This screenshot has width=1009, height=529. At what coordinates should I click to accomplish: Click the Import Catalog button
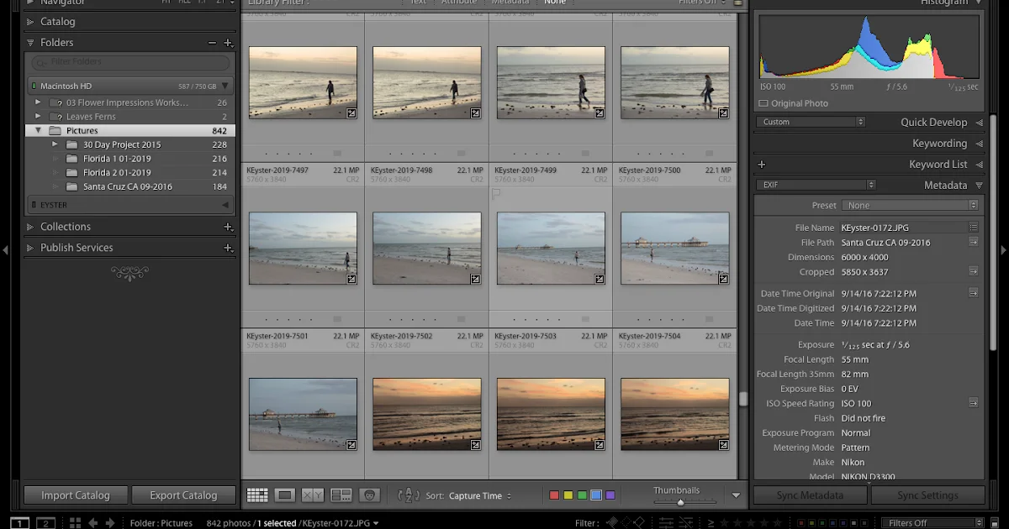point(76,495)
